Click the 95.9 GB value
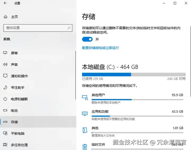 [x=177, y=95]
